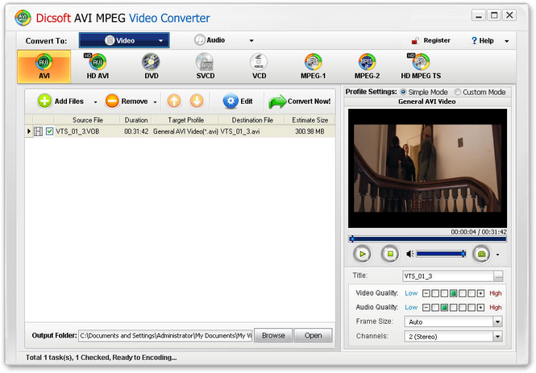This screenshot has width=536, height=373.
Task: Mute the preview speaker icon
Action: coord(410,254)
